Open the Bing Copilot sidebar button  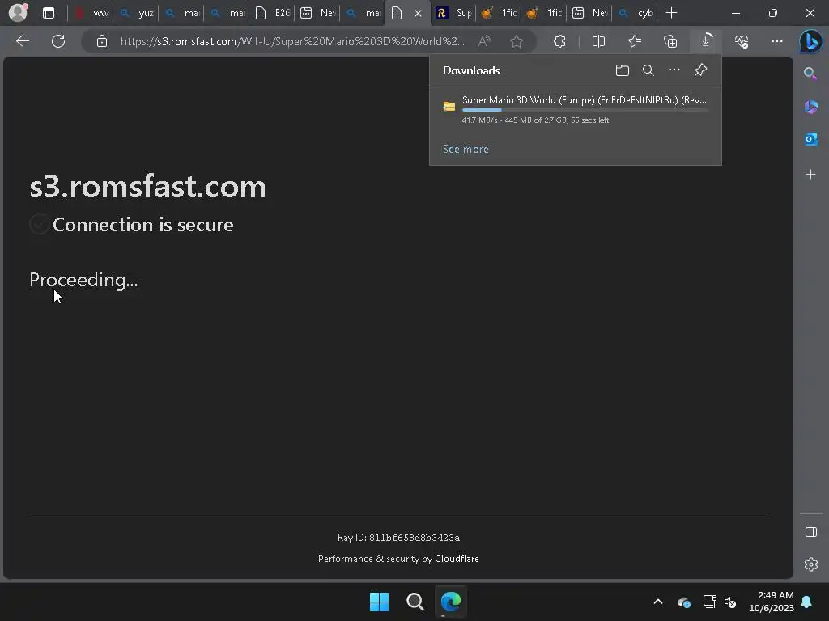tap(810, 42)
